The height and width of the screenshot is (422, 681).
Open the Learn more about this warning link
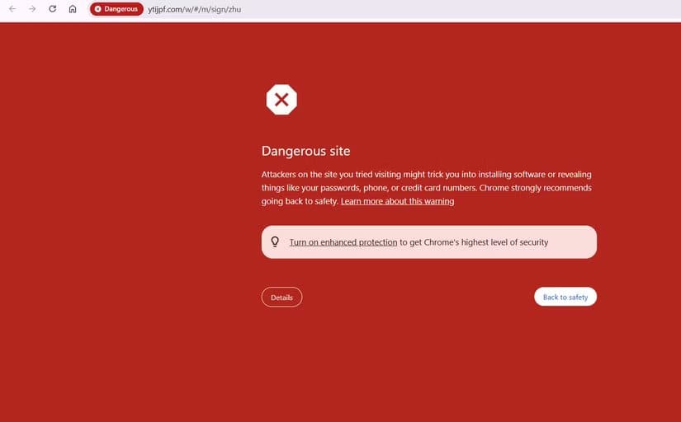click(397, 201)
